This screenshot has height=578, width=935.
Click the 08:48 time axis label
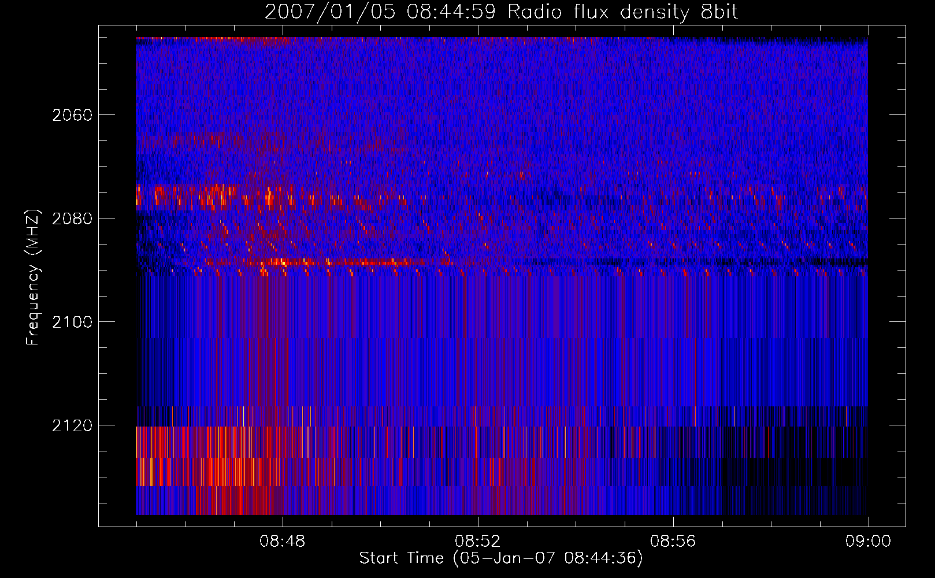point(283,542)
